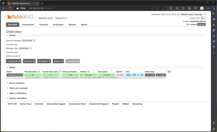Viewport: 217px width, 132px height.
Task: Click Exchanges: 7 count button
Action: coord(44,61)
